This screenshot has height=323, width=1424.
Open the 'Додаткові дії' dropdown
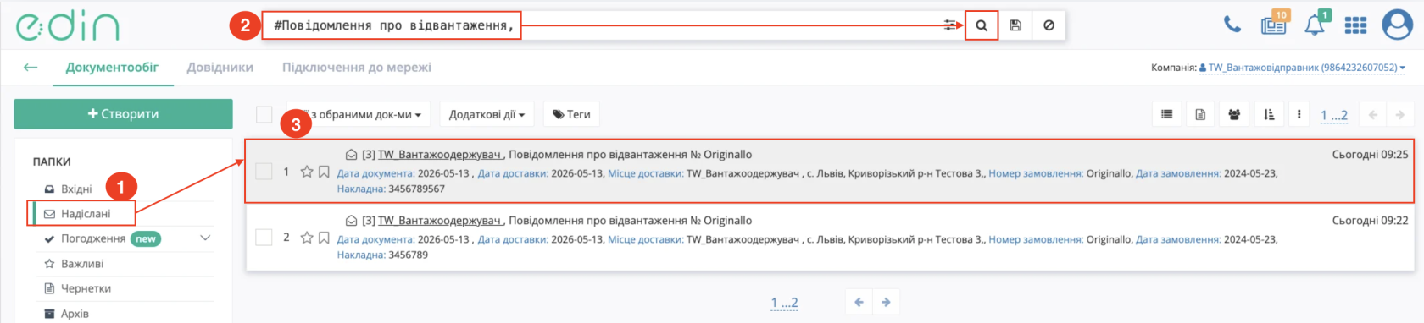point(487,114)
